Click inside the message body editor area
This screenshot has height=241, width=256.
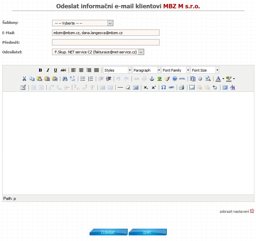[x=128, y=143]
